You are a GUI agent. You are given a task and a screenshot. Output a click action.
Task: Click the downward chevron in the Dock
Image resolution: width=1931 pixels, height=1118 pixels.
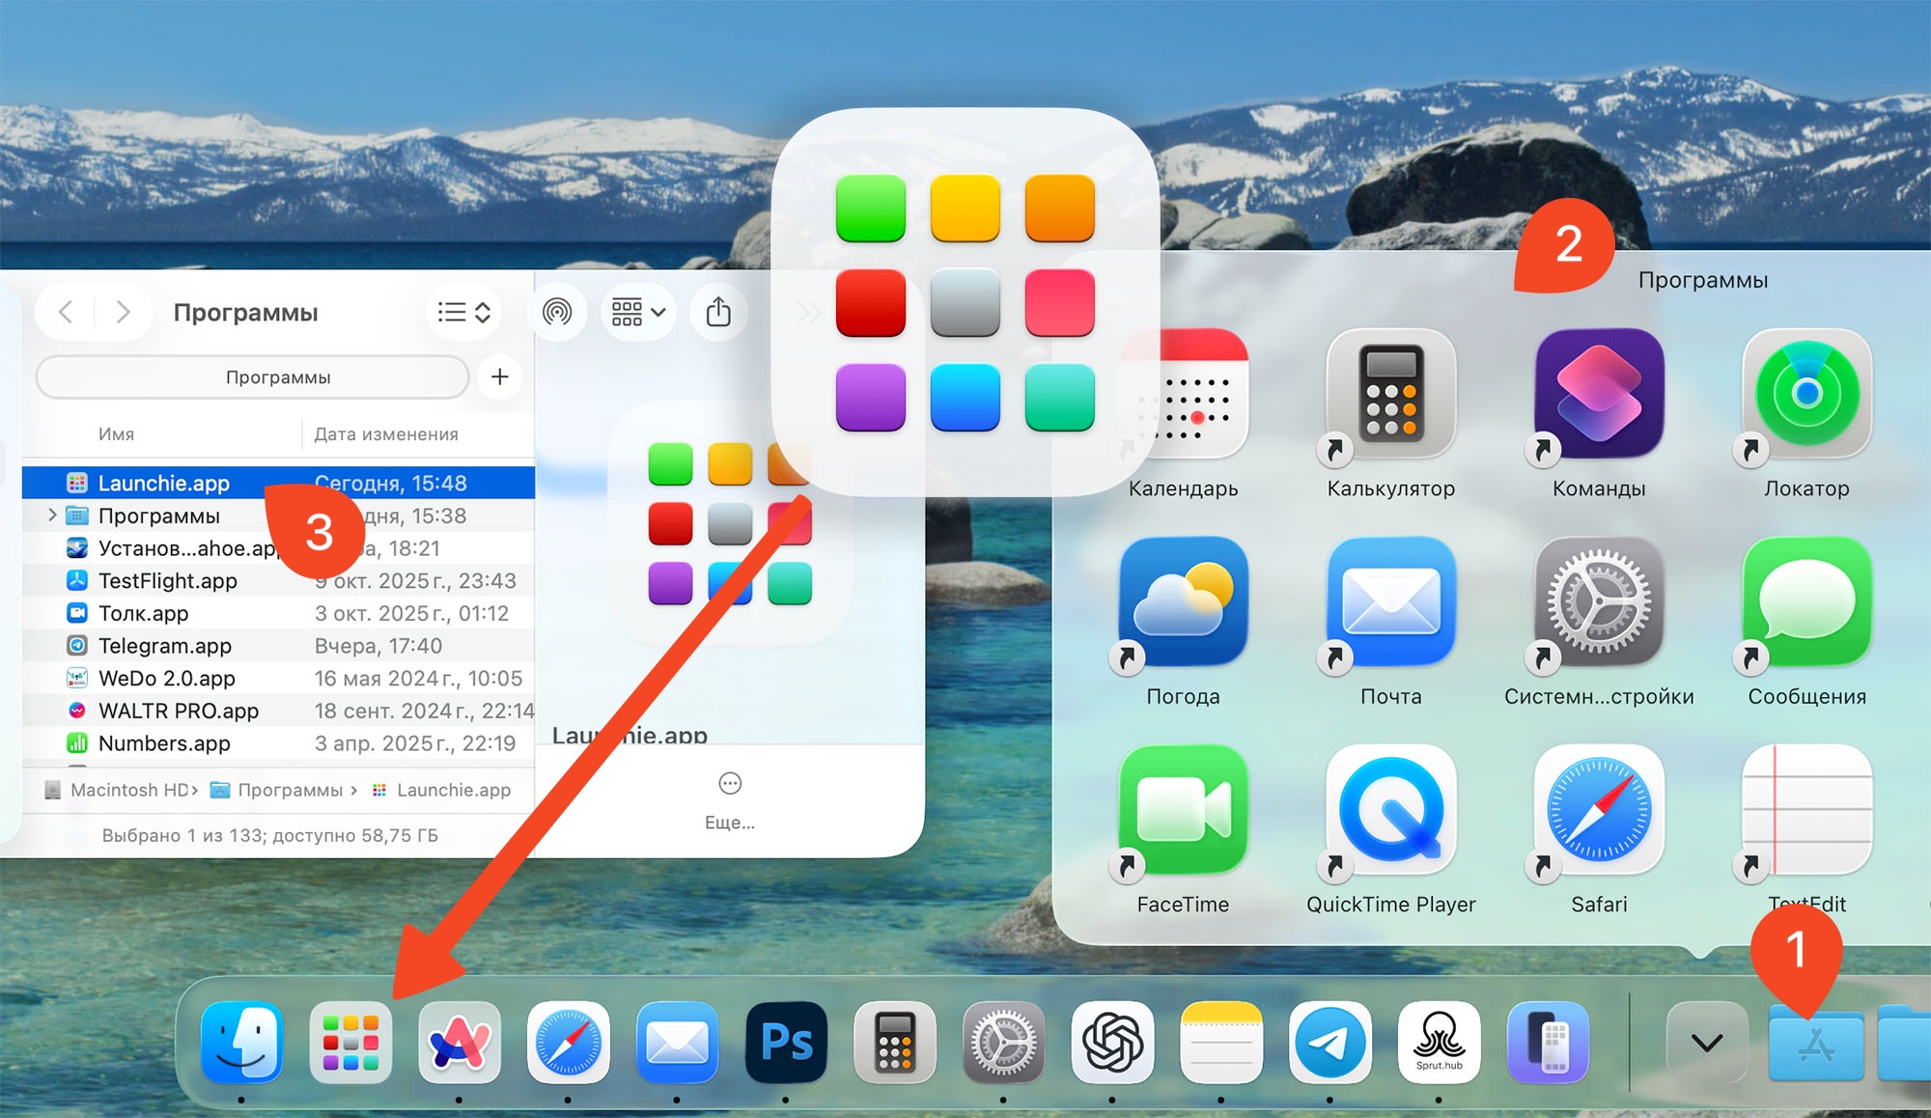(1707, 1043)
